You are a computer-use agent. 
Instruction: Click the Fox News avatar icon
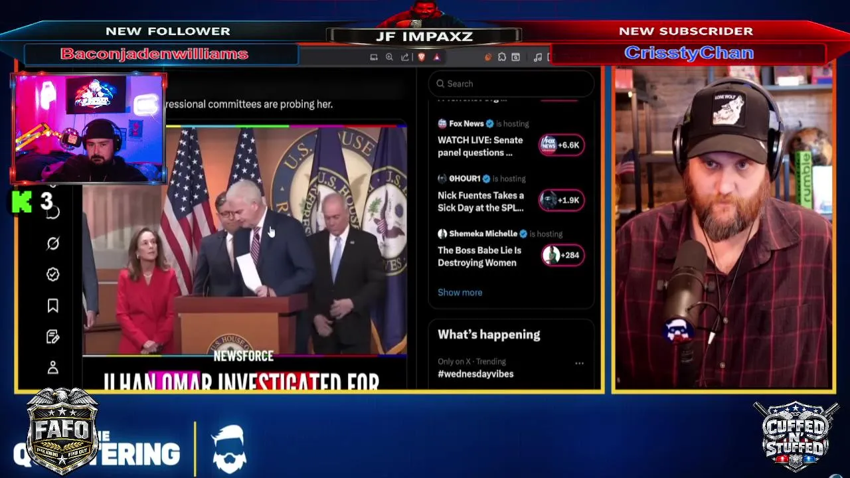click(x=442, y=123)
